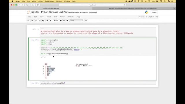
Task: Run the current cell
Action: 56,21
